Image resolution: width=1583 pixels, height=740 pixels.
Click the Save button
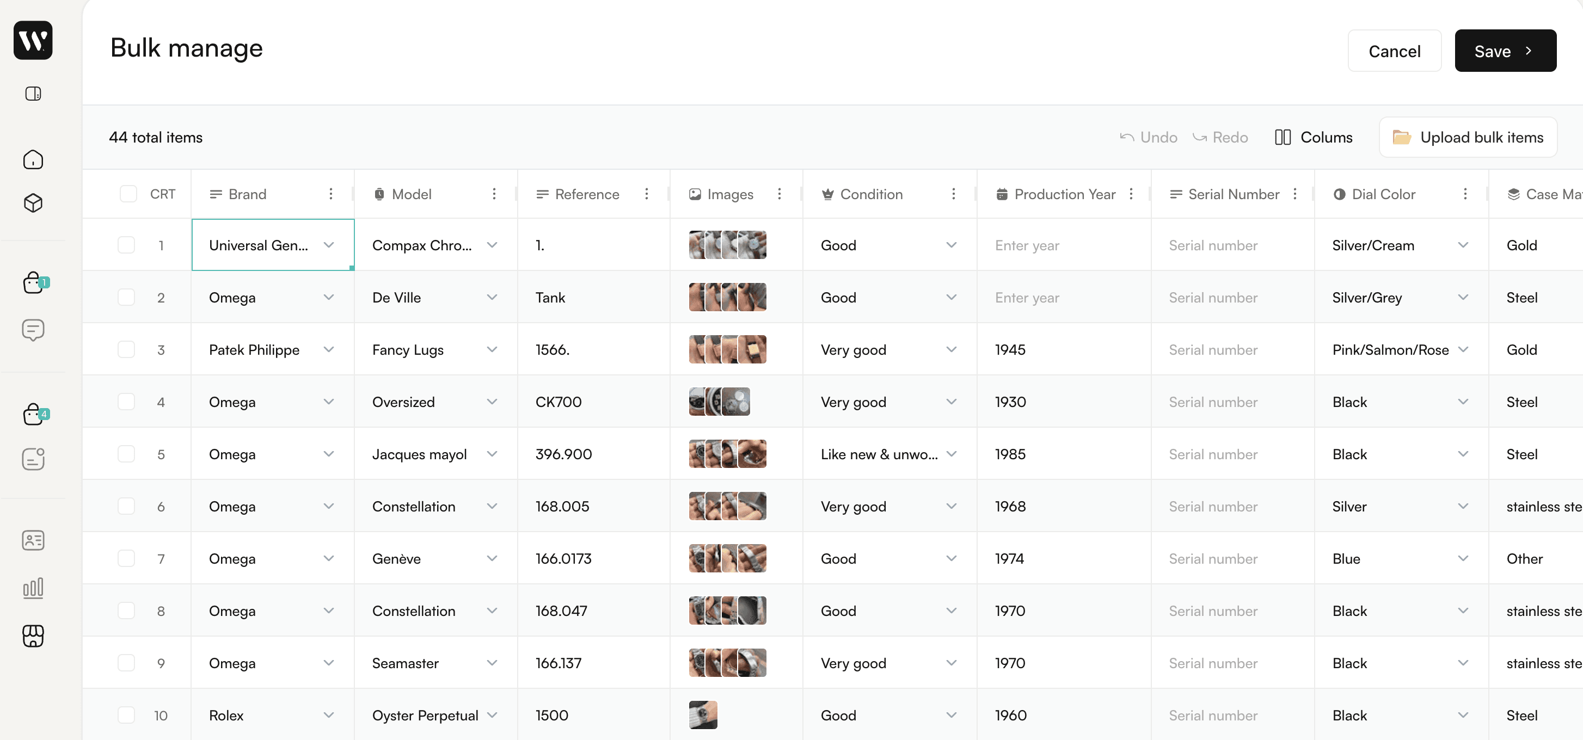click(x=1505, y=51)
